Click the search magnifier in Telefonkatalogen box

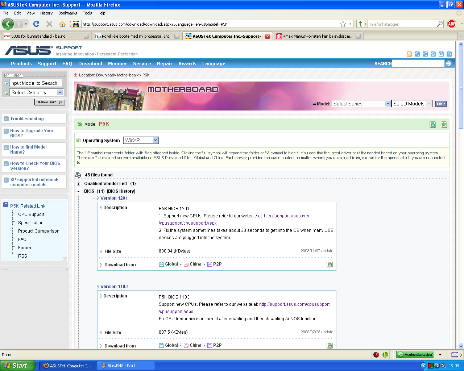(440, 24)
